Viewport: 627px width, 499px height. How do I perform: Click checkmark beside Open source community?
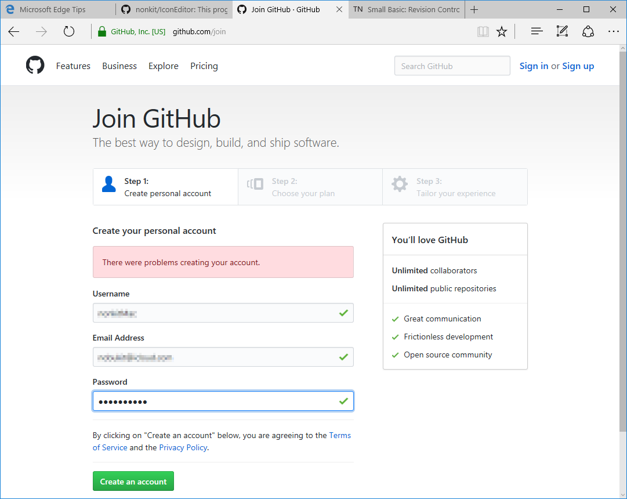click(x=396, y=355)
